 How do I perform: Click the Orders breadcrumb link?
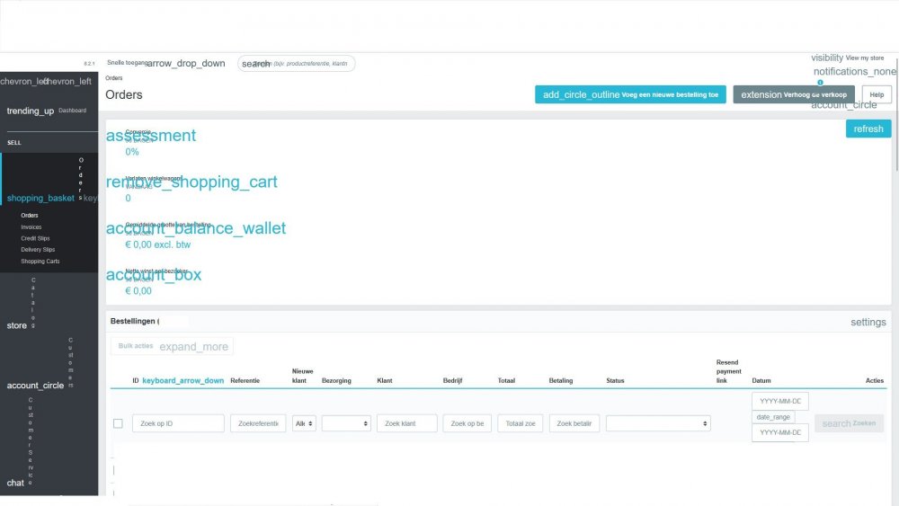coord(114,78)
